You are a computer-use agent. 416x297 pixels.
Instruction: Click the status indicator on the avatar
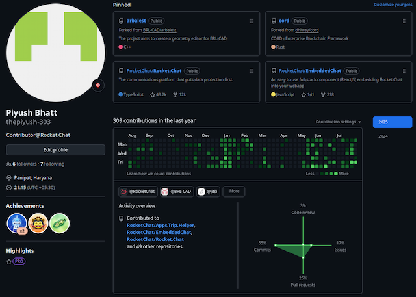97,84
